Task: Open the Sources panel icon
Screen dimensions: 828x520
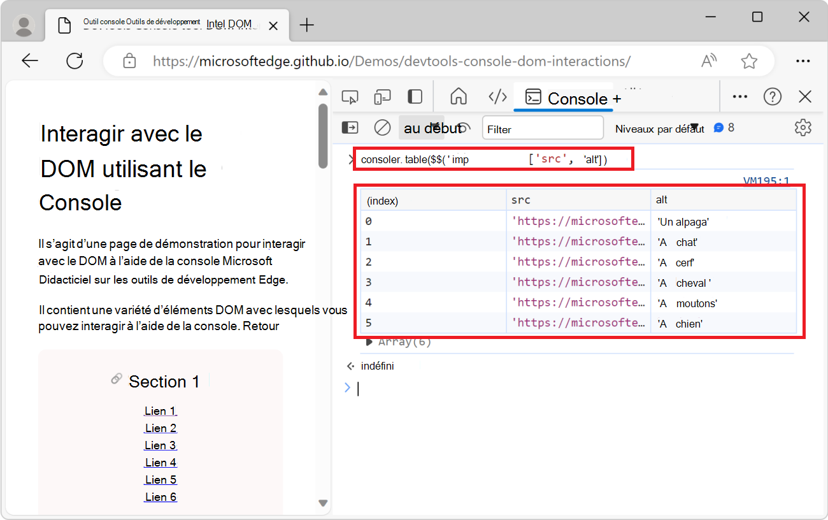Action: pos(497,96)
